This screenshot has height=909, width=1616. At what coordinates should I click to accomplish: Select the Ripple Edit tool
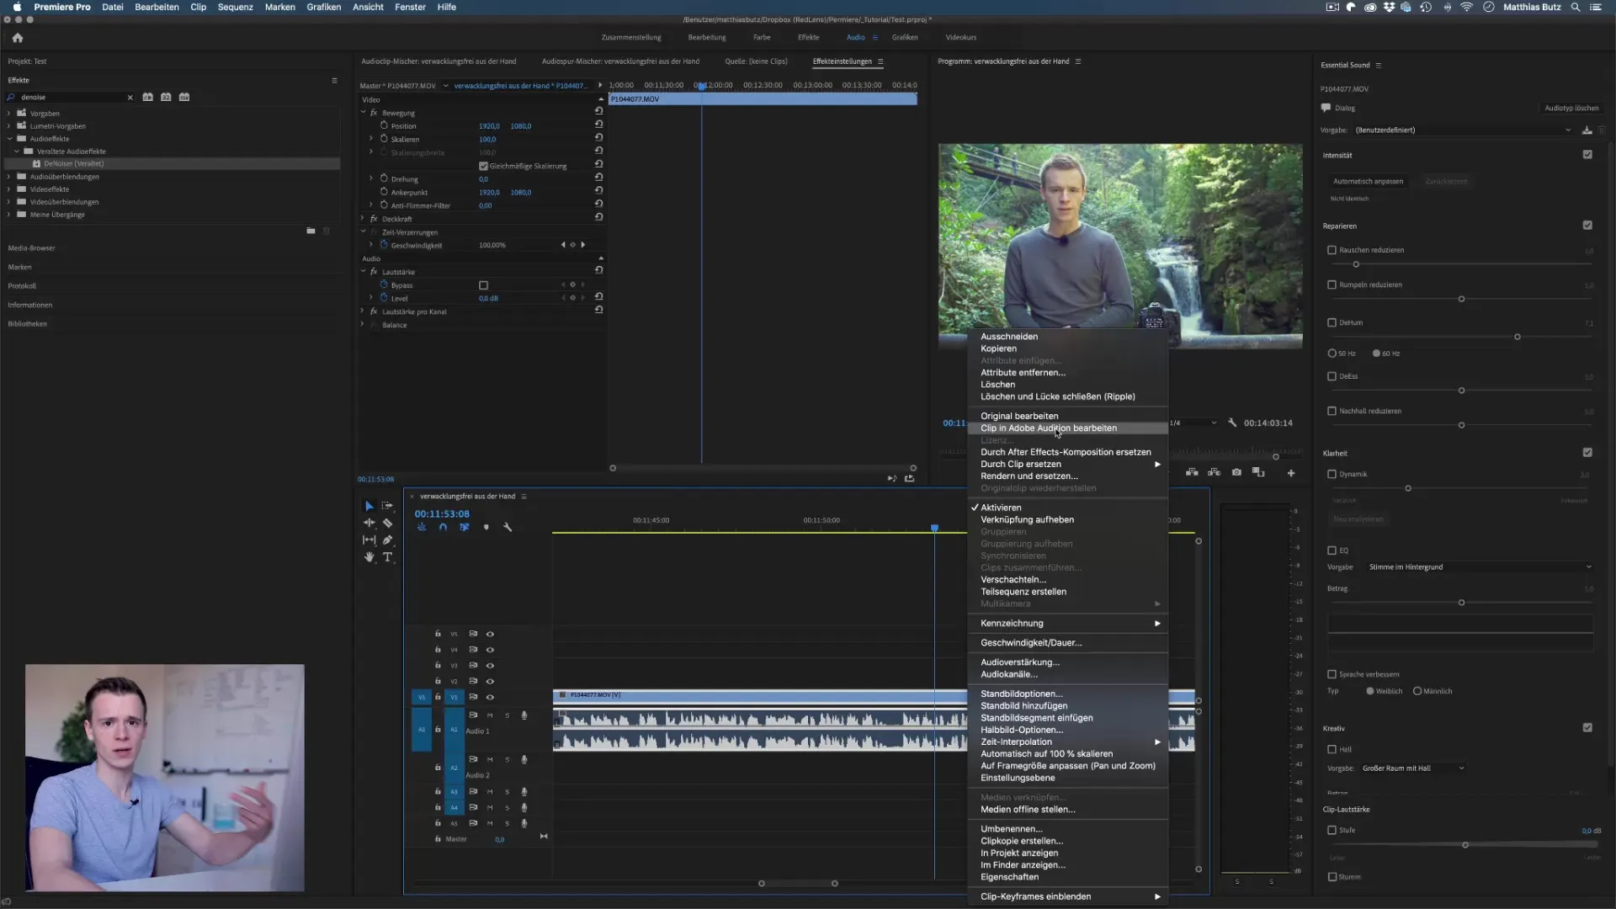coord(369,523)
